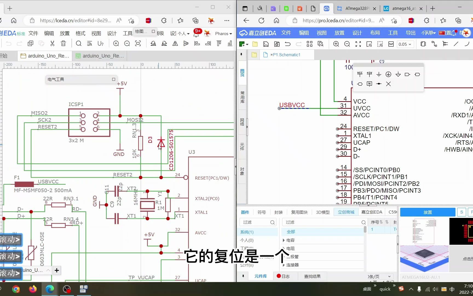Open 布局 menu in right EDA window
Image resolution: width=473 pixels, height=296 pixels.
(375, 33)
